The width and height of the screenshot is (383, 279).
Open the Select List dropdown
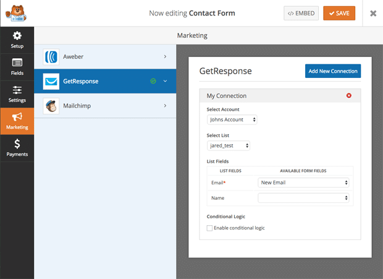click(229, 145)
